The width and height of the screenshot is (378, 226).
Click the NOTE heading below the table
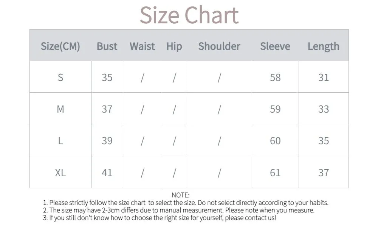click(181, 195)
